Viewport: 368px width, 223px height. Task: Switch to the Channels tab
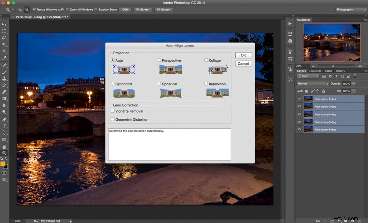(x=315, y=71)
